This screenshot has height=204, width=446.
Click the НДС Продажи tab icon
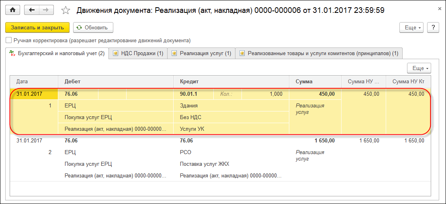[x=116, y=53]
